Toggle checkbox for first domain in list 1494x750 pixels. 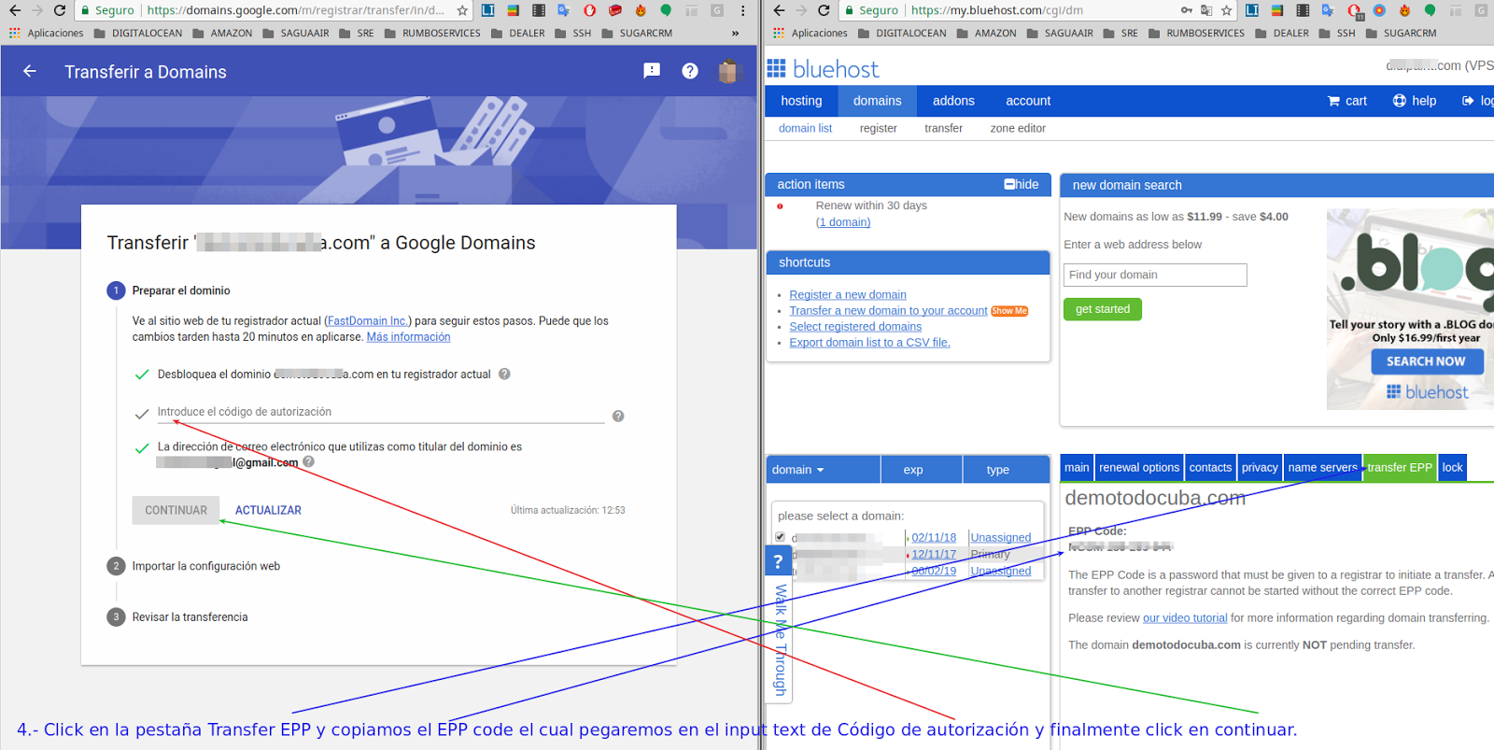point(780,537)
